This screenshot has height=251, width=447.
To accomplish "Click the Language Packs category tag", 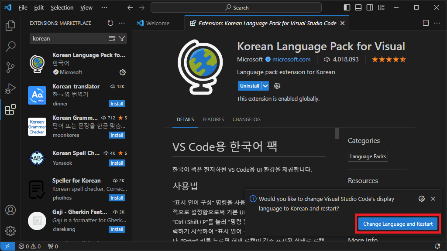I will click(368, 156).
